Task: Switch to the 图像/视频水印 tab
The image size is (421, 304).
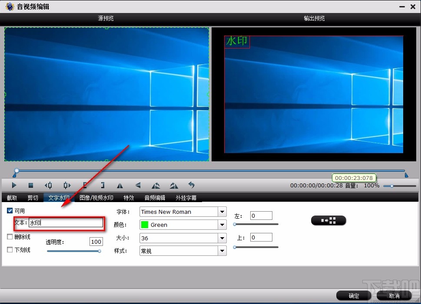Action: [95, 197]
